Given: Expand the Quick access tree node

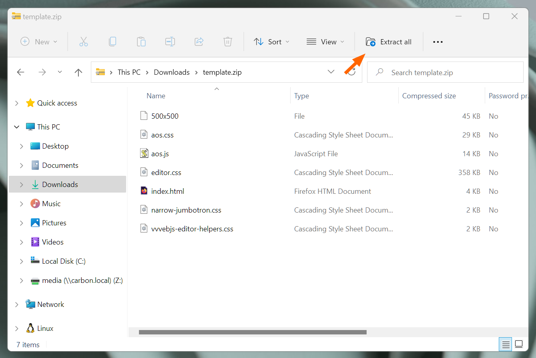Looking at the screenshot, I should pos(16,103).
